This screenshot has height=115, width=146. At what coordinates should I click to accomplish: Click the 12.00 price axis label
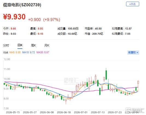[7, 59]
